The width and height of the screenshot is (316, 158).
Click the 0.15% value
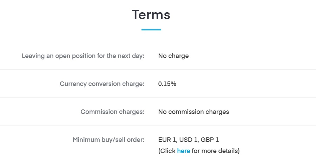point(167,84)
